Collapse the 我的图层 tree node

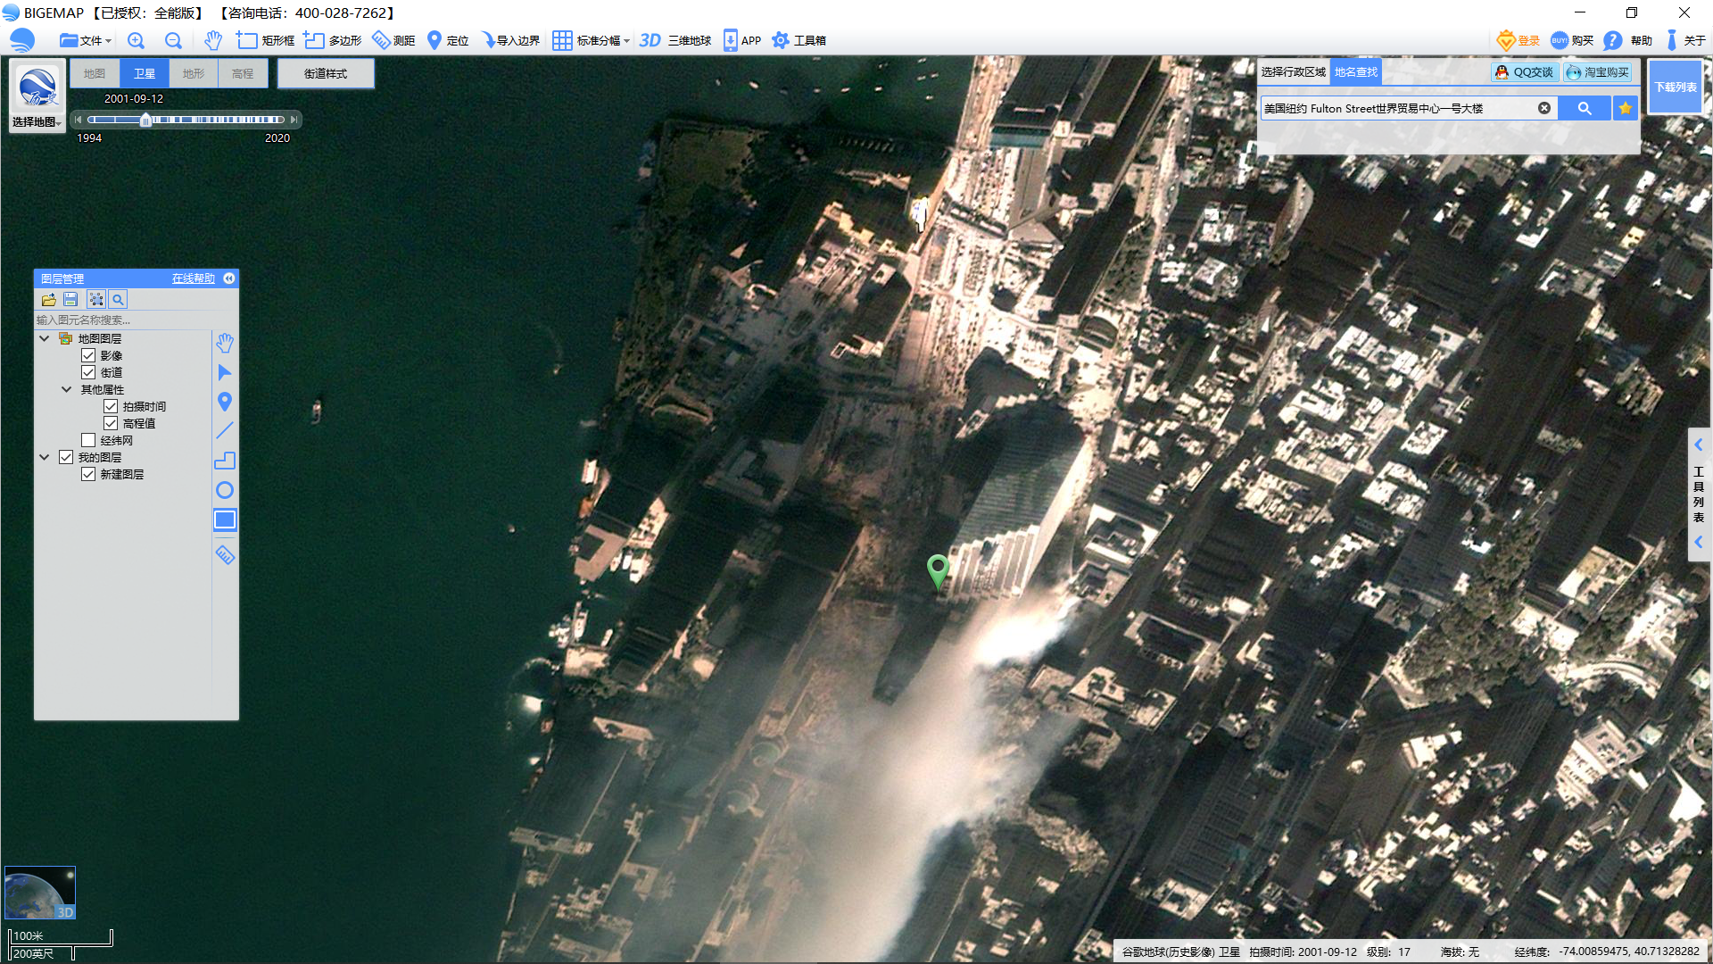[44, 457]
